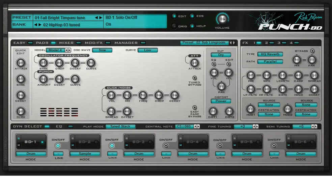Open PLAY MODE Tuned Stack dropdown

pos(120,126)
